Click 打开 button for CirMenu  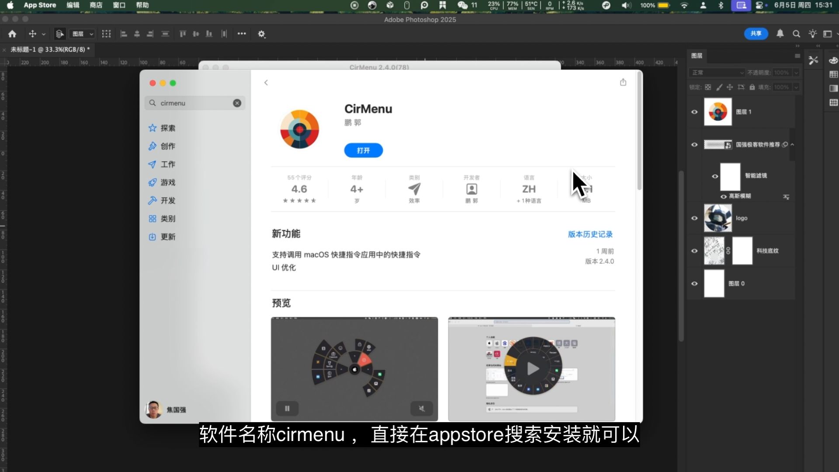point(364,150)
